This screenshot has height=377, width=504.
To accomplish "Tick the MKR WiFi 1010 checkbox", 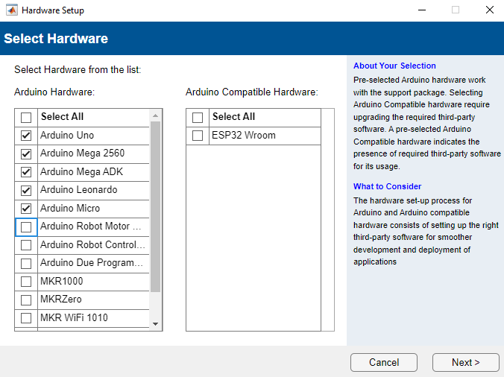I will [x=26, y=318].
